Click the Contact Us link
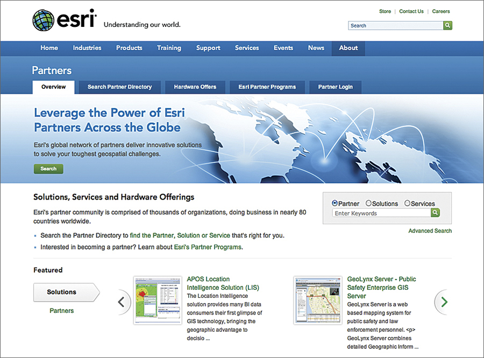The image size is (484, 358). pos(411,11)
